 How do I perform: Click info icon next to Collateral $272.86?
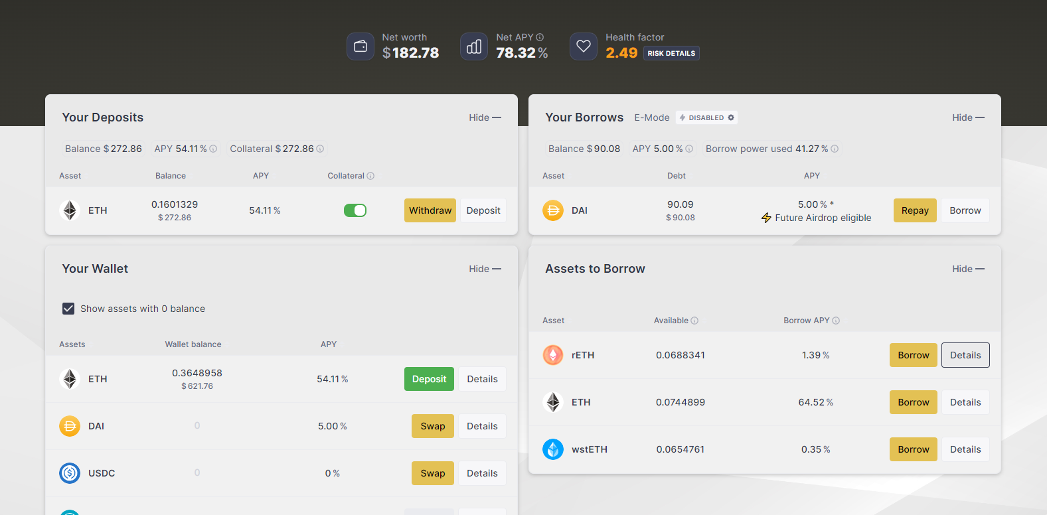coord(320,149)
